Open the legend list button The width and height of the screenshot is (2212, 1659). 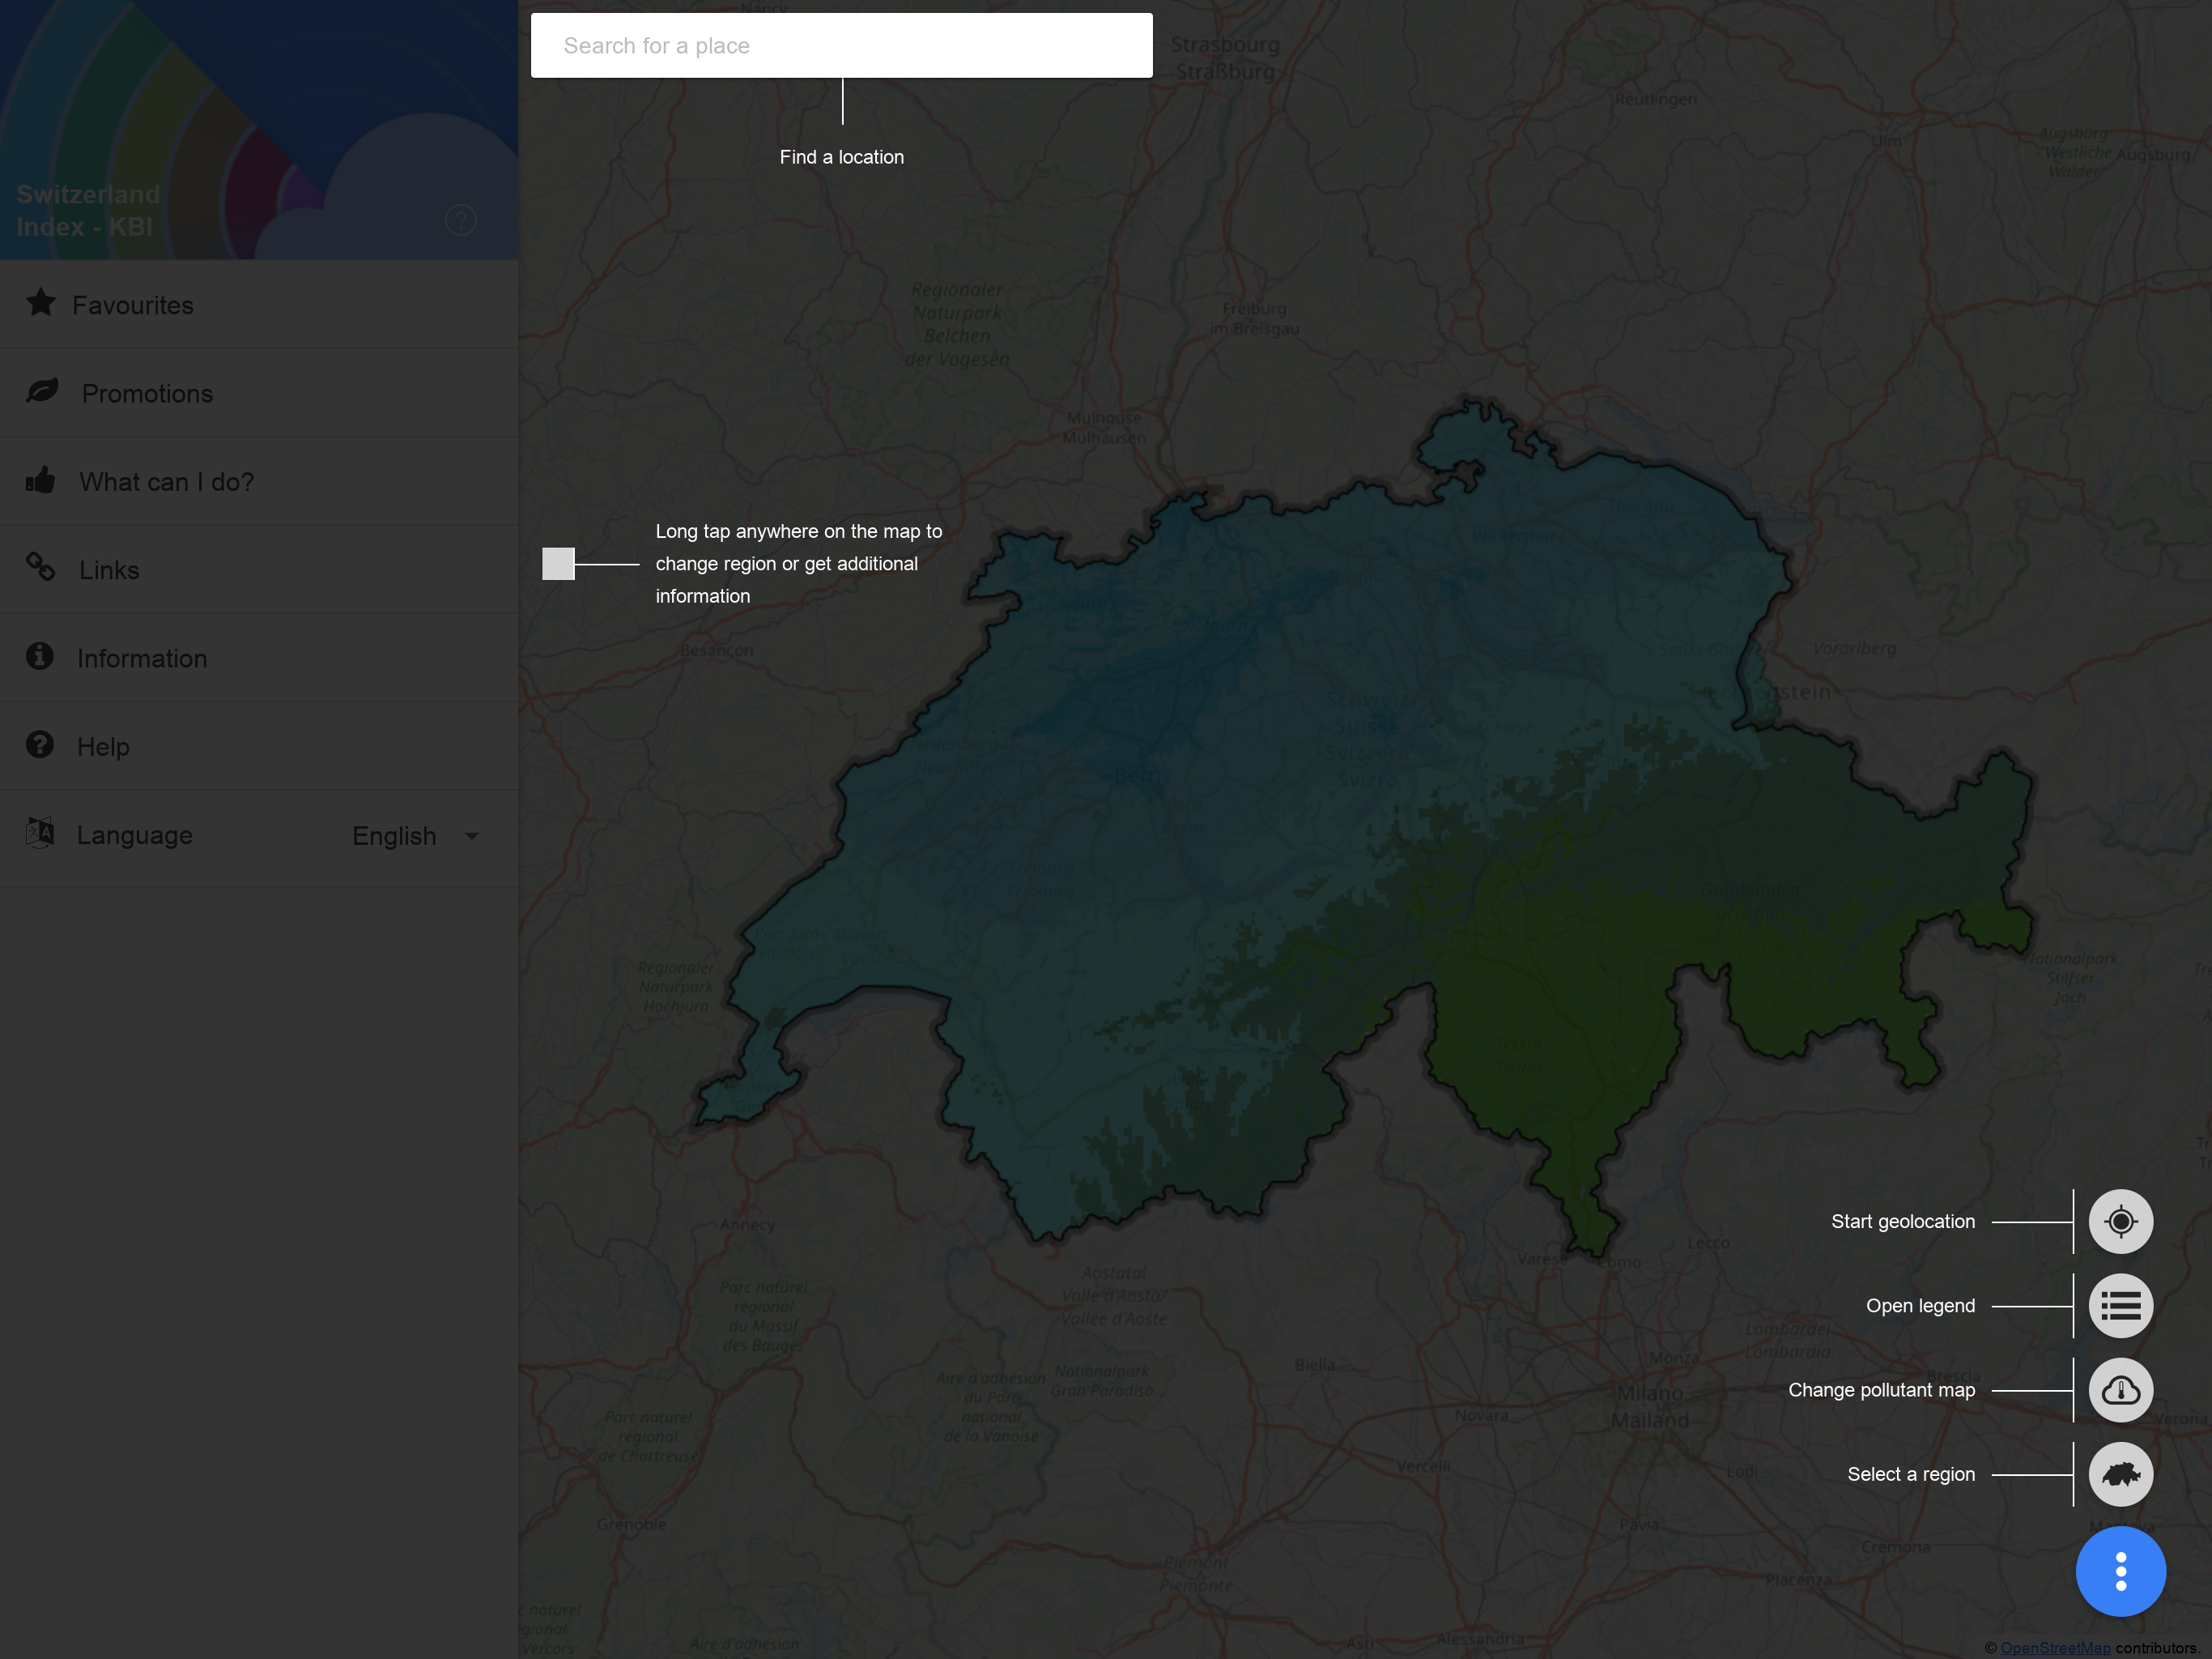2120,1306
